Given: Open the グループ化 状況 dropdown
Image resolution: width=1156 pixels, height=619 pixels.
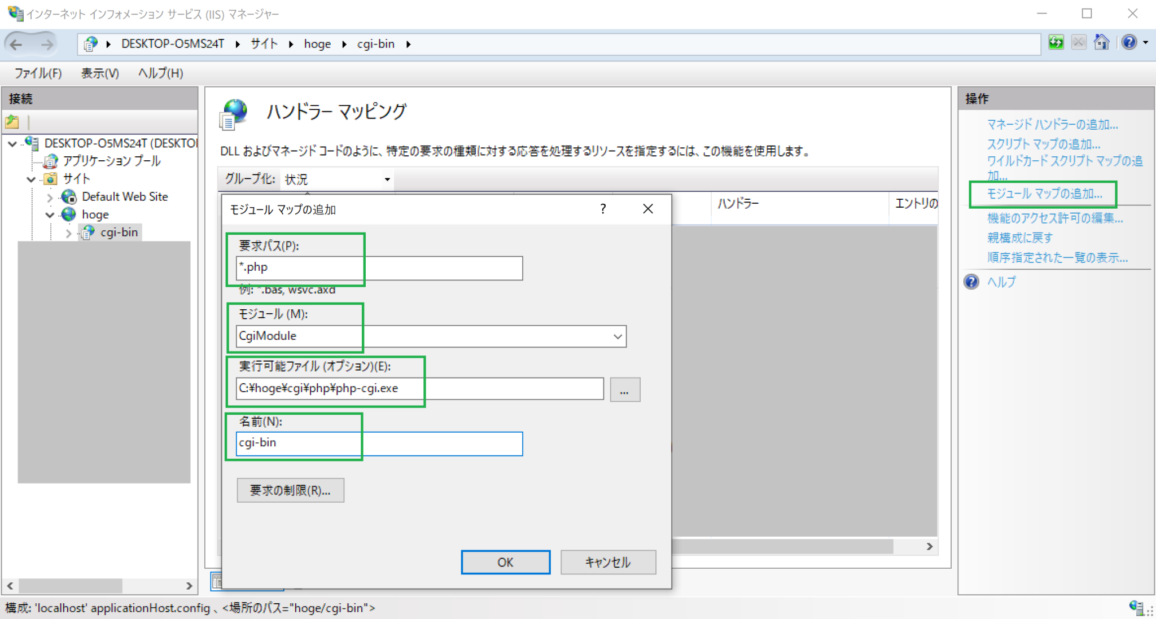Looking at the screenshot, I should coord(387,179).
